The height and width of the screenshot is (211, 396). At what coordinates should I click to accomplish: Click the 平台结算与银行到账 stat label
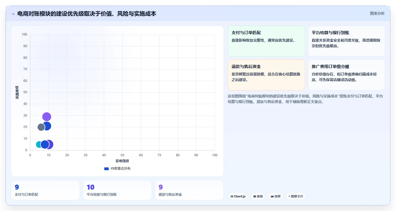coord(102,195)
